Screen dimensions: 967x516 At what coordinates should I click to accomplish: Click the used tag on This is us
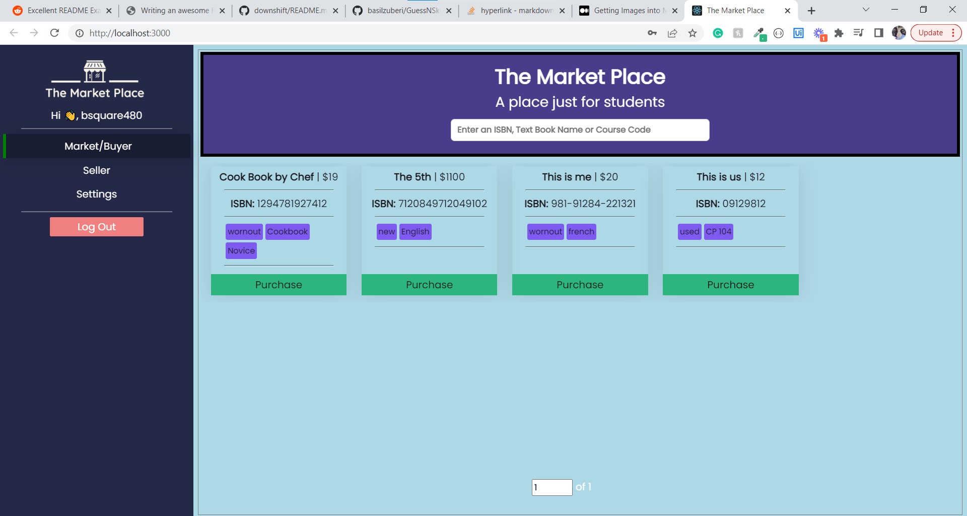(x=689, y=232)
